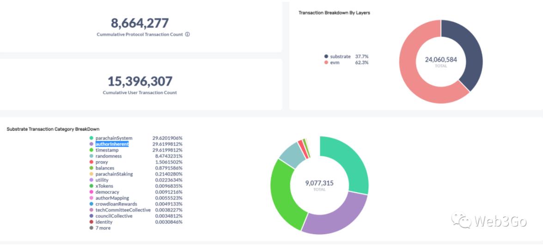543x249 pixels.
Task: Select the highlighted authorInherent legend label
Action: 112,144
